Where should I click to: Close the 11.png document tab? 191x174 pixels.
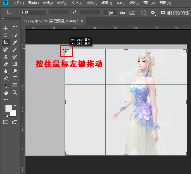tap(82, 21)
